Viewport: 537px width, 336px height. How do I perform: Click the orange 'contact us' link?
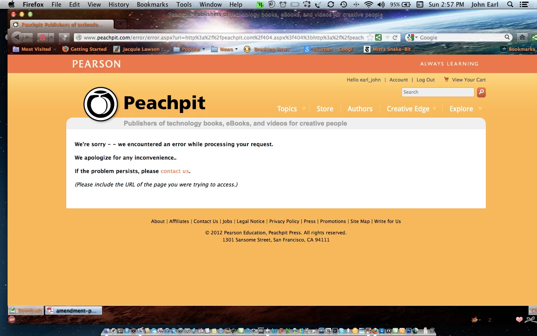point(175,171)
